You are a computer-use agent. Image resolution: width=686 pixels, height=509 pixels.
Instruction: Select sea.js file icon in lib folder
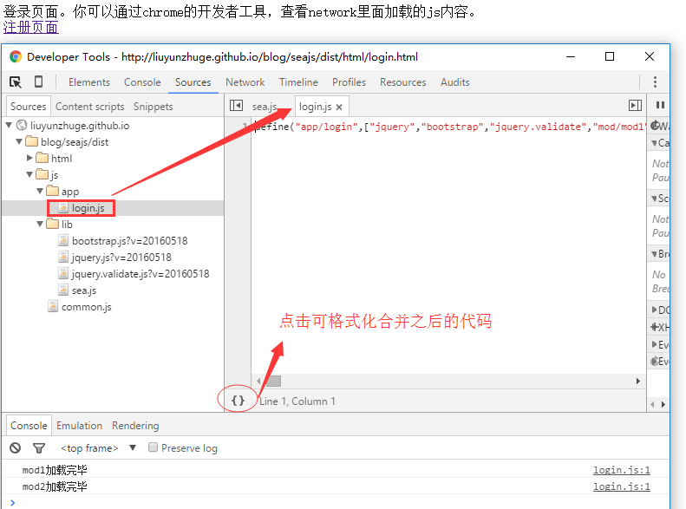click(x=63, y=290)
